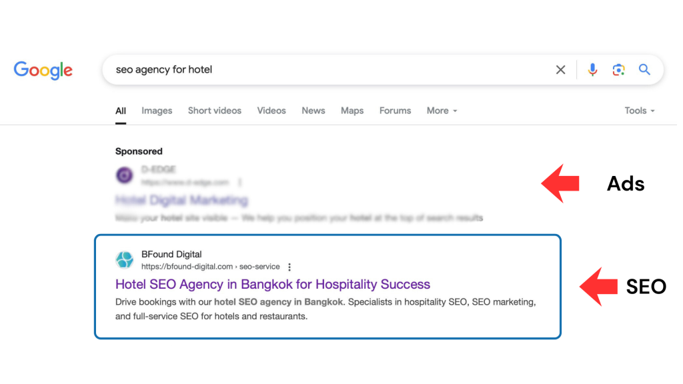
Task: Open three-dot menu on D-EDGE ad
Action: [x=240, y=182]
